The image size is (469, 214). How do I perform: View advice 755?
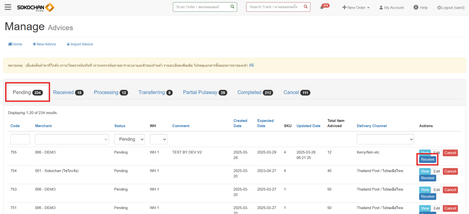tap(425, 153)
